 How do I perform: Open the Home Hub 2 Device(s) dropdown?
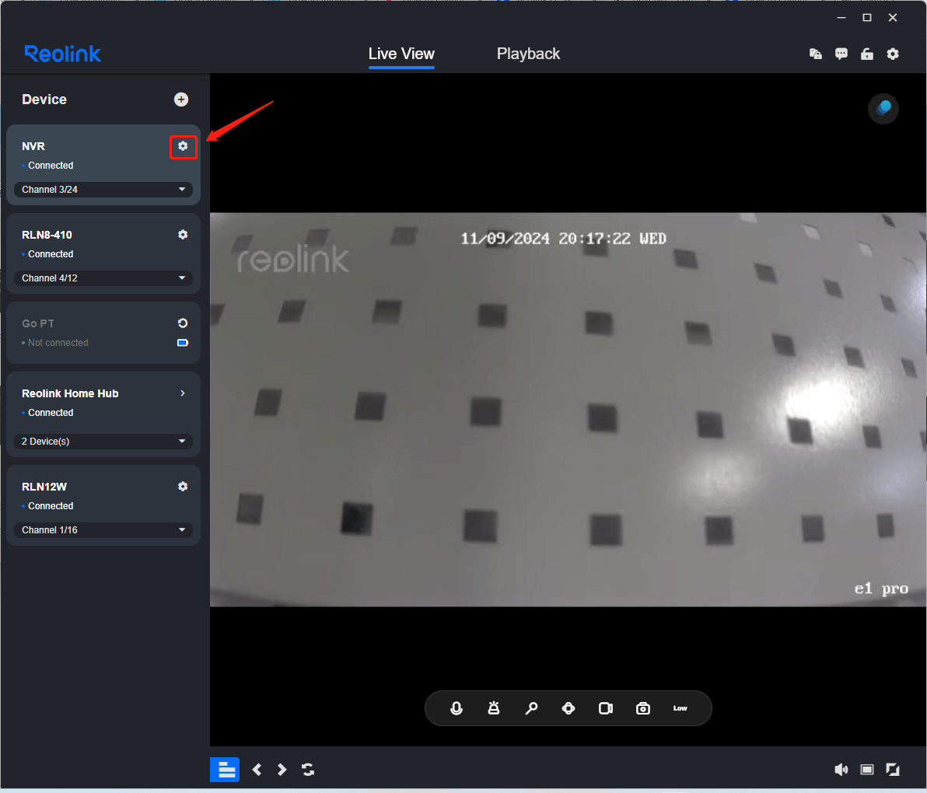(103, 442)
